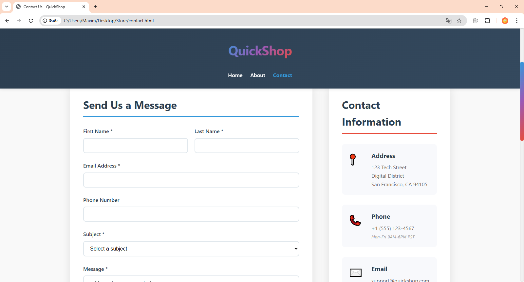Viewport: 524px width, 282px height.
Task: Click the file info icon in address bar
Action: [x=51, y=21]
